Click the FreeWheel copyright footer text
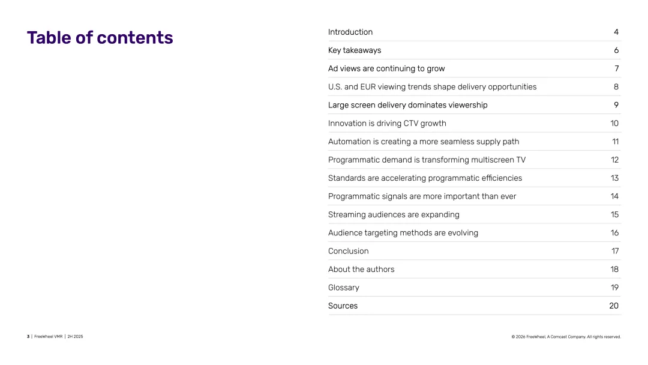The width and height of the screenshot is (648, 365). coord(566,337)
